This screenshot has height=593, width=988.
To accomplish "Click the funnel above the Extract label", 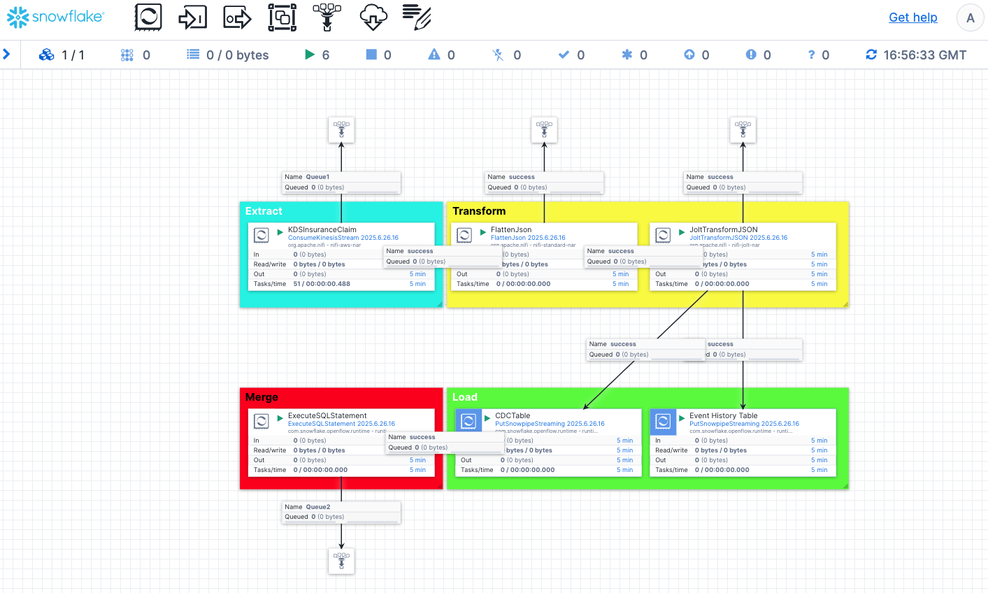I will [x=341, y=130].
